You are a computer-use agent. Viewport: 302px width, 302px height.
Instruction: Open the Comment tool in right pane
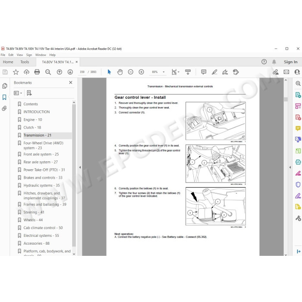pos(298,128)
